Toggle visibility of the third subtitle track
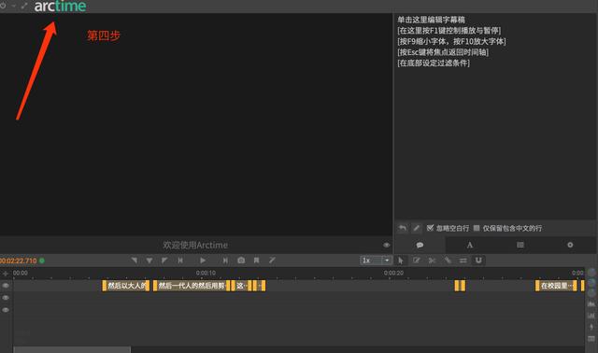The width and height of the screenshot is (598, 353). (x=6, y=310)
